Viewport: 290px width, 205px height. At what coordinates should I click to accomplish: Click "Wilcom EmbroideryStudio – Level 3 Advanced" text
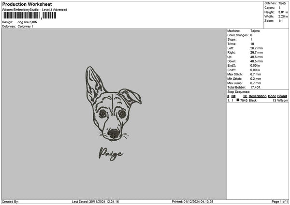35,10
